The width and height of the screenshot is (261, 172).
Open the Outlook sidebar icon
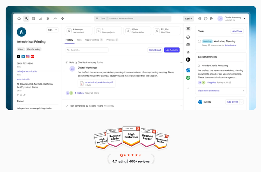pos(188,70)
